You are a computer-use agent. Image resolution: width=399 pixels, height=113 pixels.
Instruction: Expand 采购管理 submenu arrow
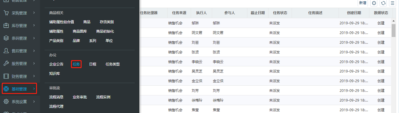[x=34, y=13]
